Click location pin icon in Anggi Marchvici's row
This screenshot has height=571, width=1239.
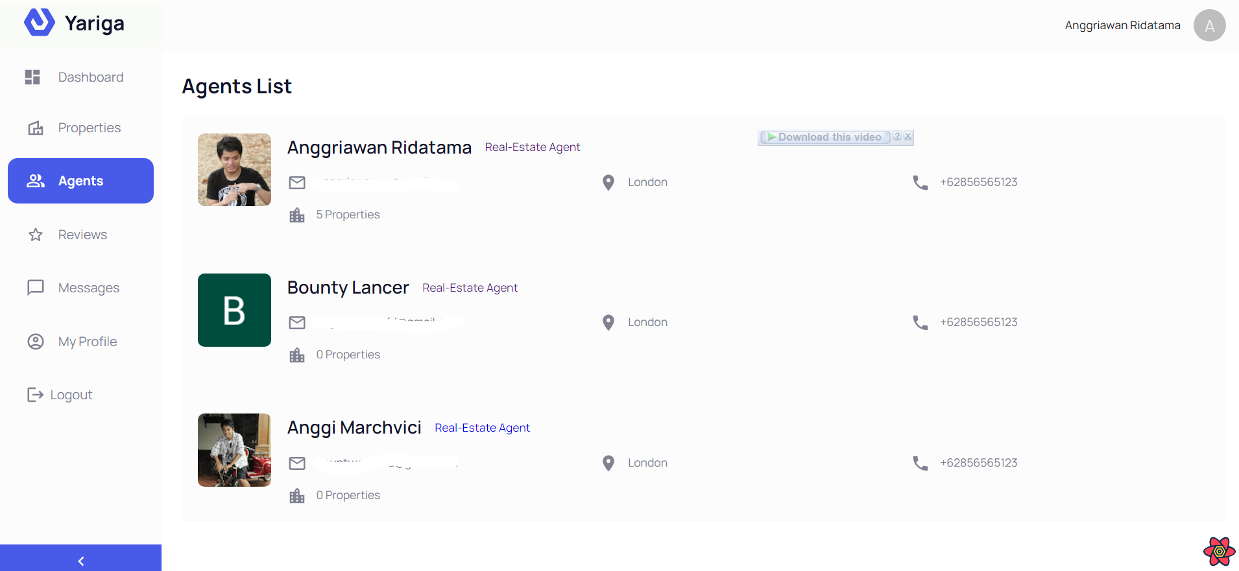(608, 463)
